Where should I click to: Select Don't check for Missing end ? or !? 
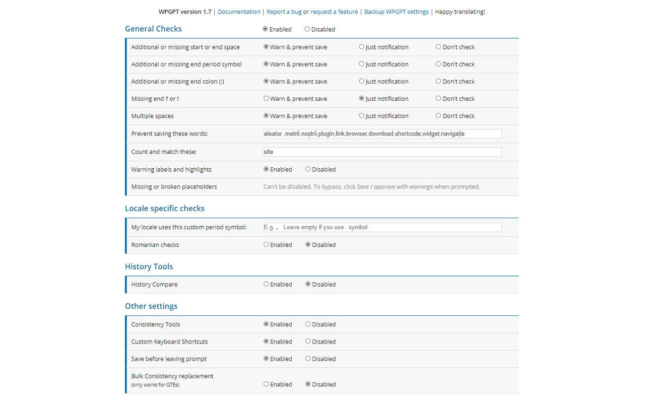pos(438,98)
